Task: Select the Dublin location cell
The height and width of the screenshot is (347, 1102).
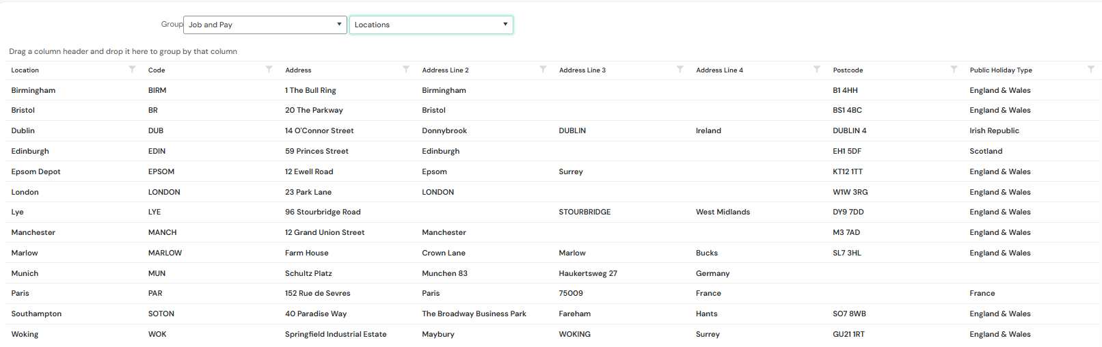Action: point(23,130)
